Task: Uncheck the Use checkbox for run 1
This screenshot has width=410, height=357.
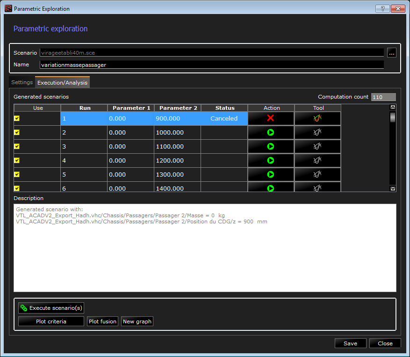Action: (x=17, y=118)
